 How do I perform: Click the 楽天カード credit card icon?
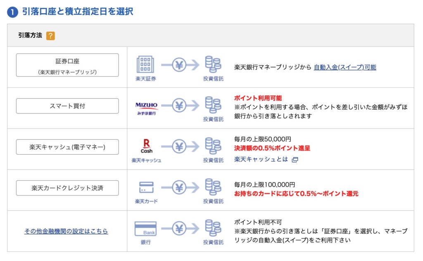(146, 188)
